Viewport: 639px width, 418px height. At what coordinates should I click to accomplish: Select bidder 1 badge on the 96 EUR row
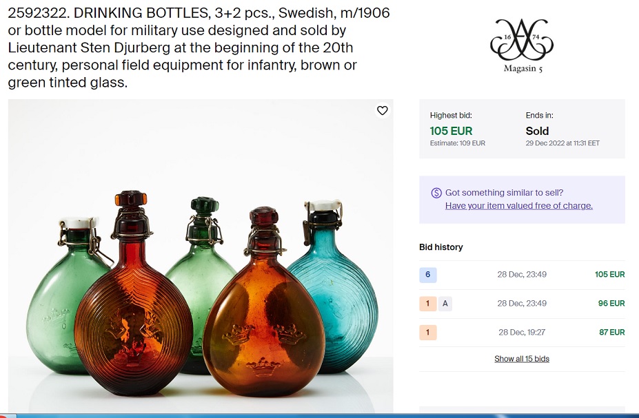coord(427,304)
